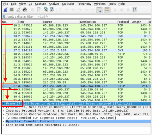Open the Tools menu
This screenshot has height=135, width=152.
point(112,4)
